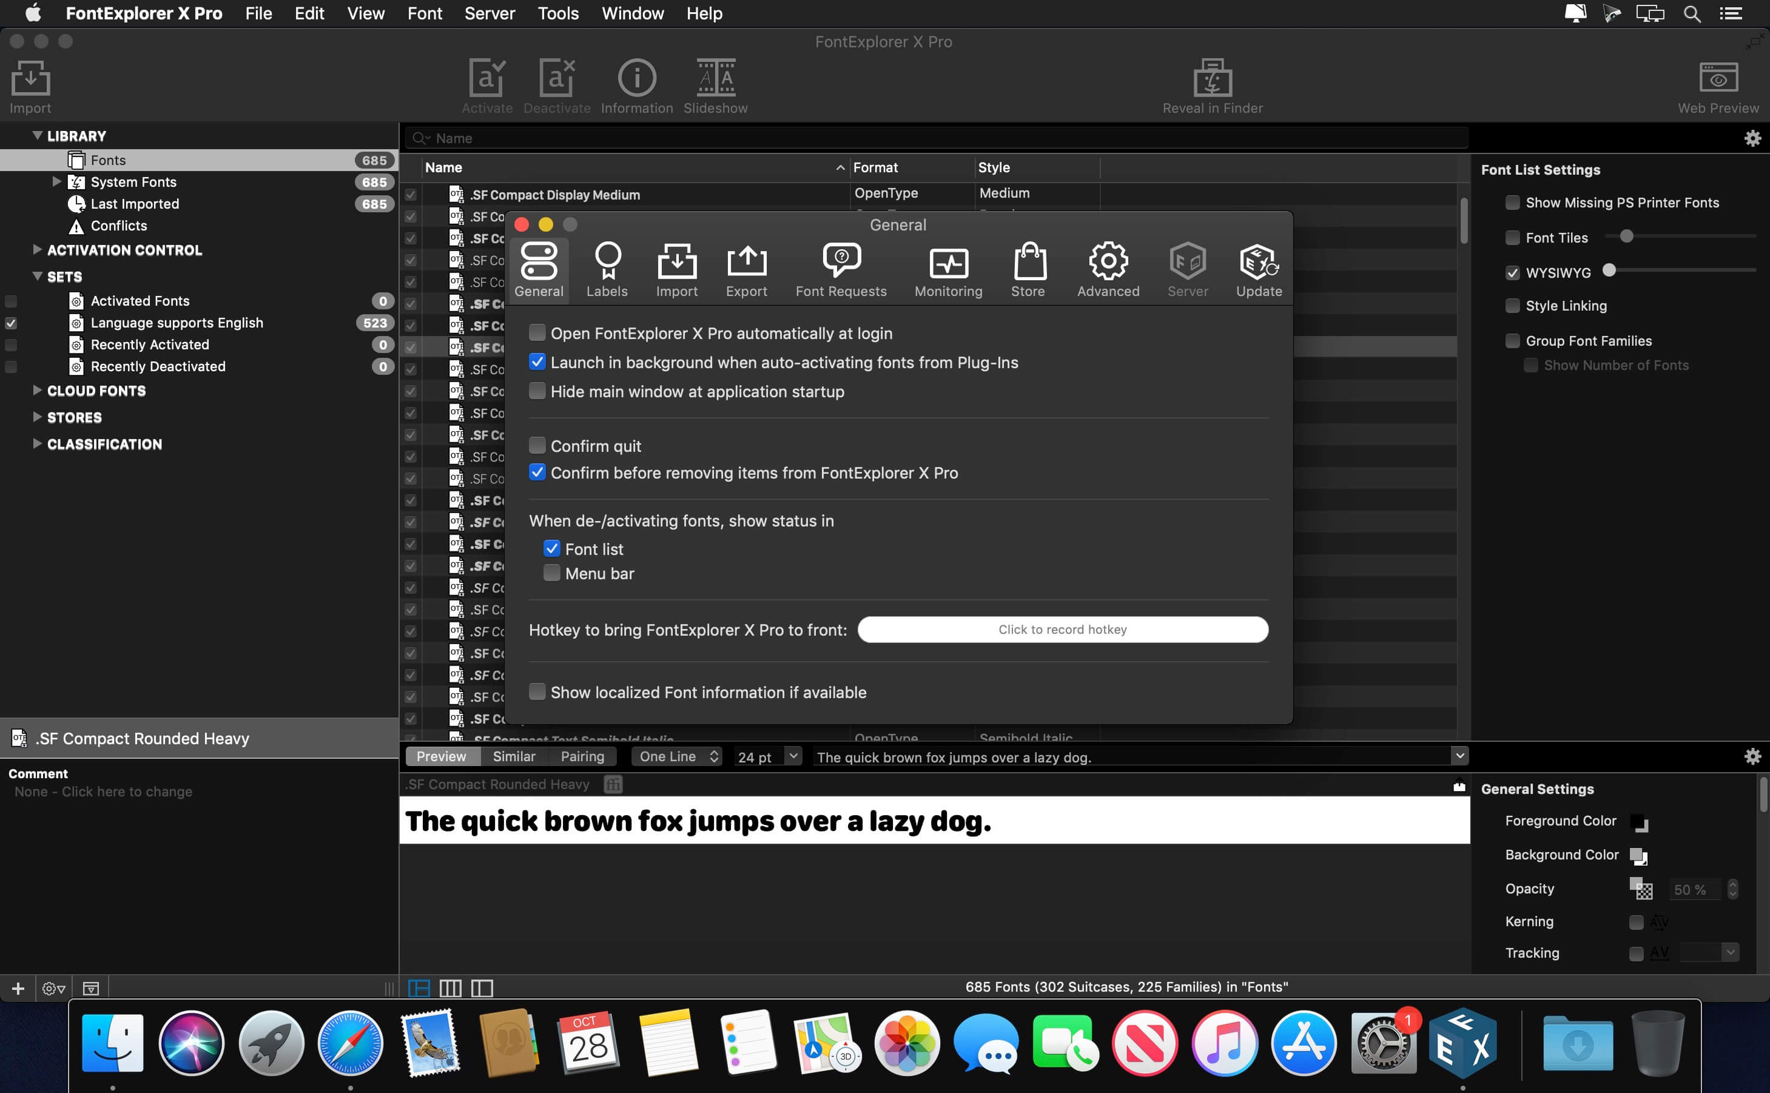Open Labels preferences pane

point(607,270)
